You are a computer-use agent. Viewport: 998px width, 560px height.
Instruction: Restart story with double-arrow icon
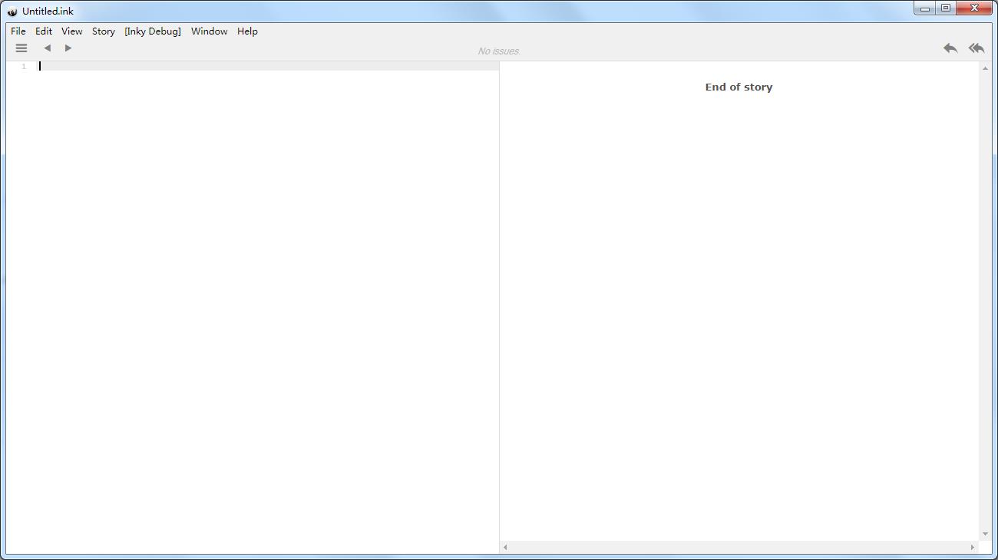(977, 48)
